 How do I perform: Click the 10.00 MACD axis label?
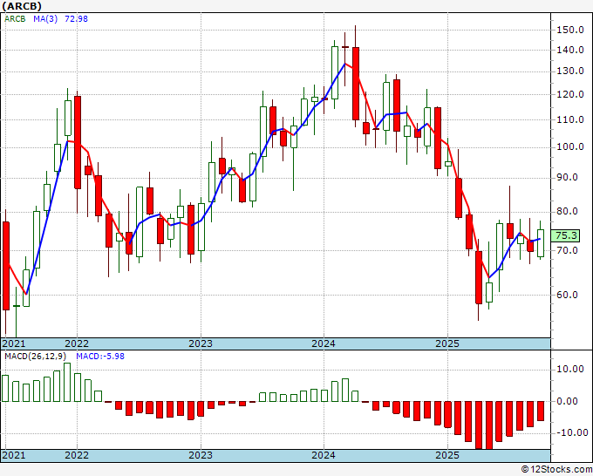pyautogui.click(x=570, y=369)
